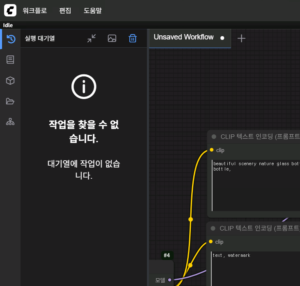This screenshot has width=300, height=286.
Task: Select the Unsaved Workflow tab
Action: (184, 37)
